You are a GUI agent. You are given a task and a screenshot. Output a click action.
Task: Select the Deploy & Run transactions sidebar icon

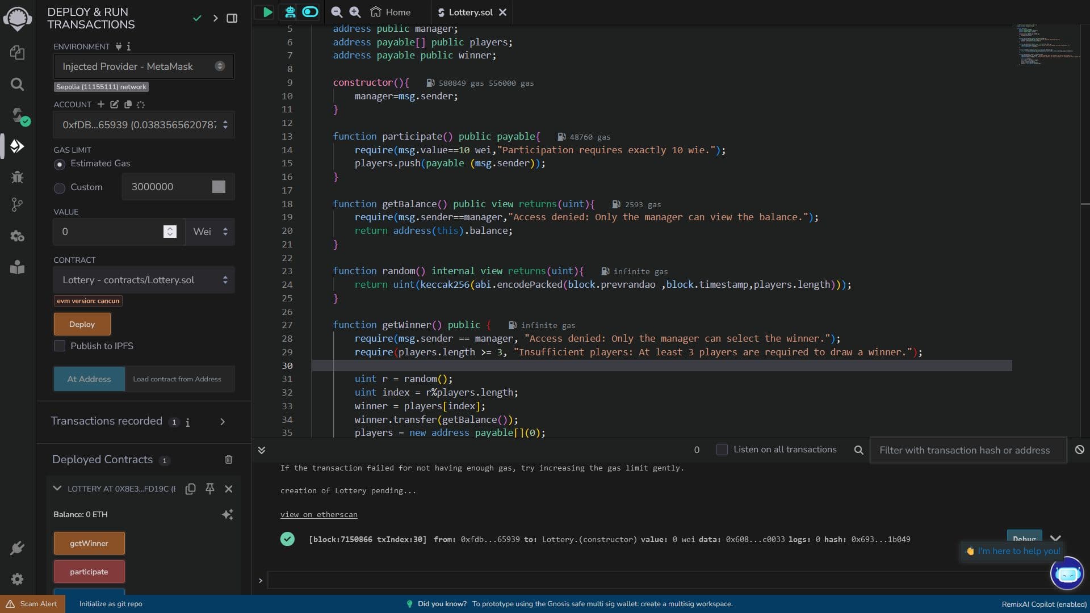click(x=17, y=146)
